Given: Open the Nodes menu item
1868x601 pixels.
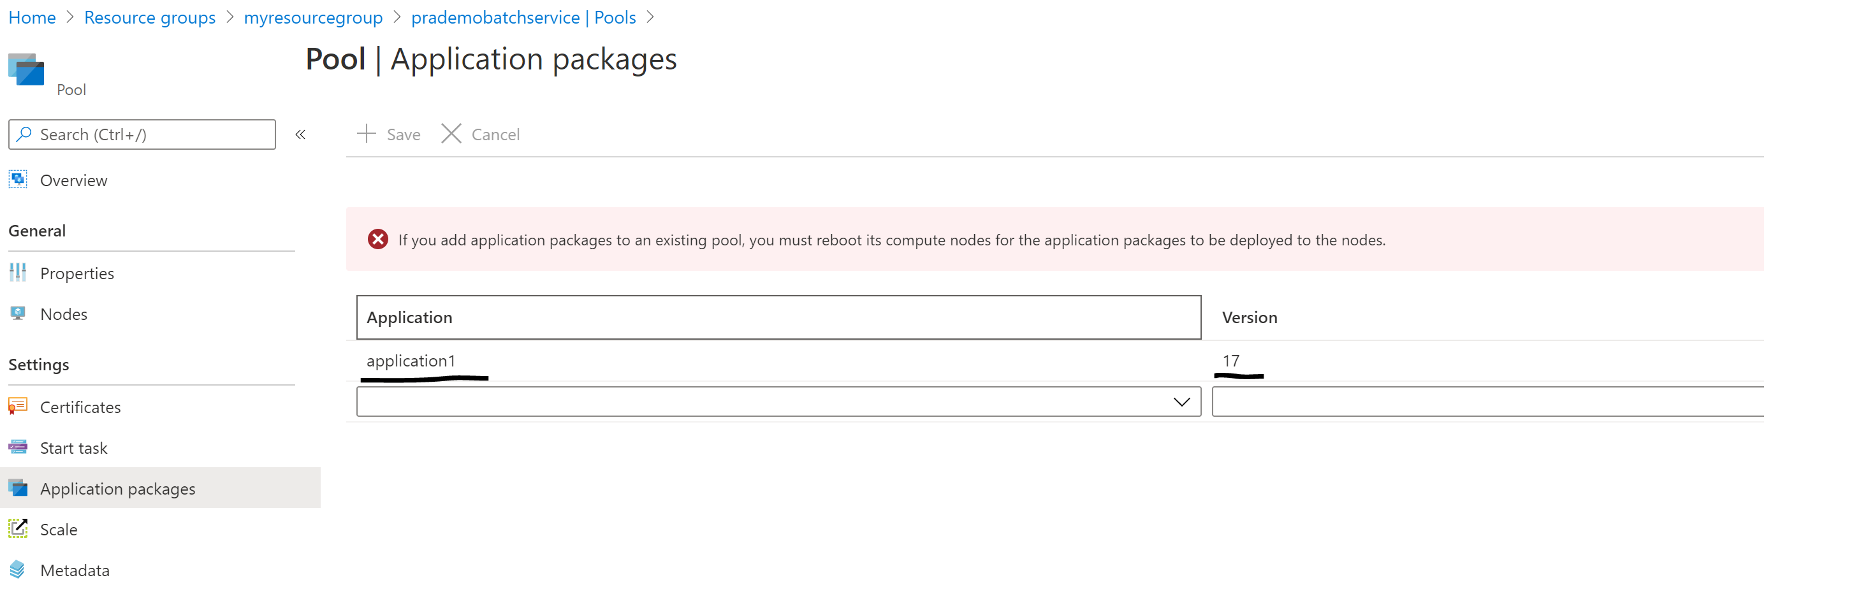Looking at the screenshot, I should [x=64, y=314].
